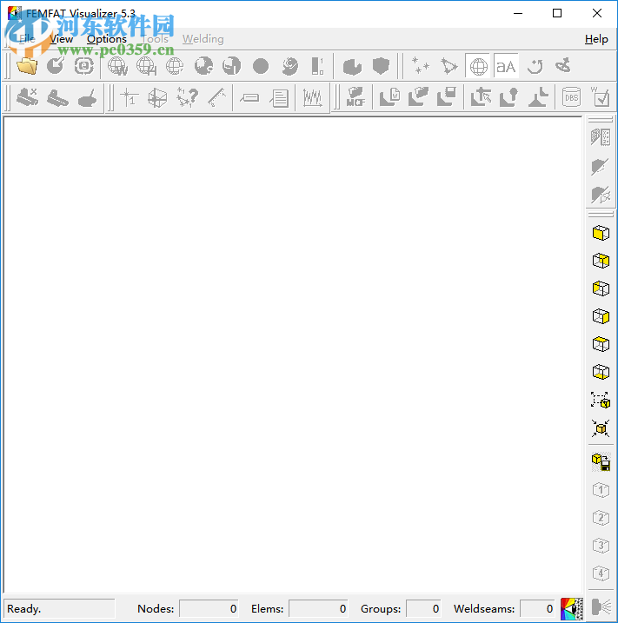Open the View menu
This screenshot has width=618, height=623.
click(x=61, y=39)
